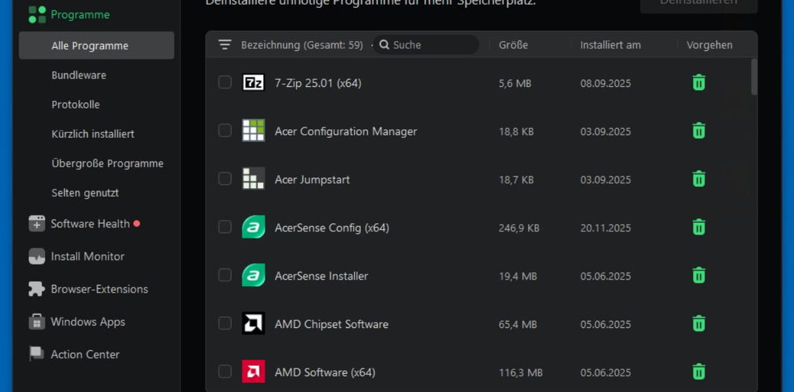The width and height of the screenshot is (794, 392).
Task: Uninstall Acer Configuration Manager via trash icon
Action: [699, 131]
